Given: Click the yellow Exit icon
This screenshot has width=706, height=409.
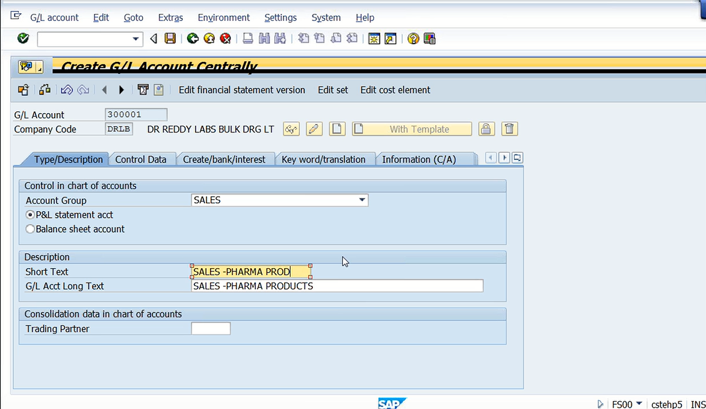Looking at the screenshot, I should [x=209, y=38].
